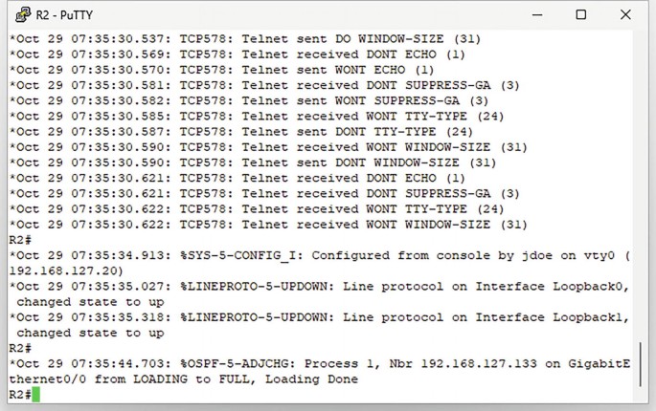Screen dimensions: 656x411
Task: Click the first empty R2# prompt line
Action: click(x=20, y=240)
